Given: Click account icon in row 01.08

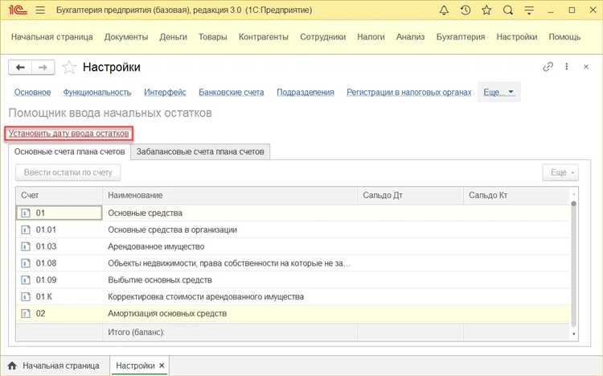Looking at the screenshot, I should click(x=26, y=263).
